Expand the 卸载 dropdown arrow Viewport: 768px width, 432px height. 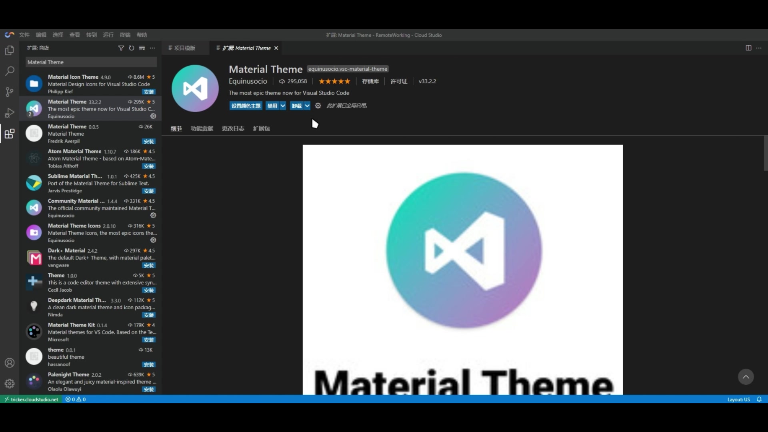click(307, 106)
